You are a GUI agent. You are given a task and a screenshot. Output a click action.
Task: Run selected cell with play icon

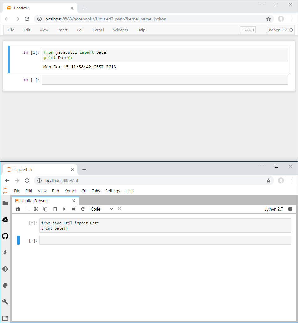click(64, 209)
